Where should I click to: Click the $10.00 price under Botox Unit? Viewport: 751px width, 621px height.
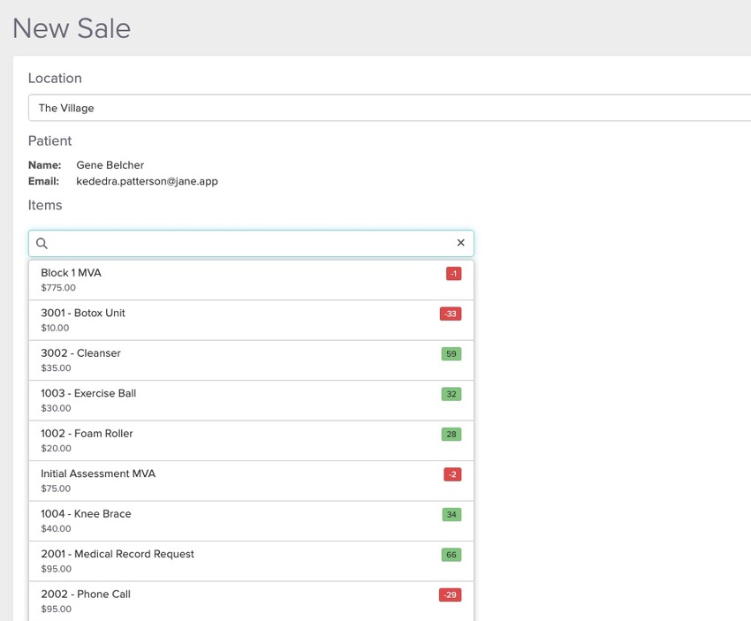click(x=55, y=328)
